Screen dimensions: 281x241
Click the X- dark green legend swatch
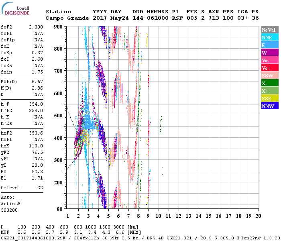click(x=270, y=83)
